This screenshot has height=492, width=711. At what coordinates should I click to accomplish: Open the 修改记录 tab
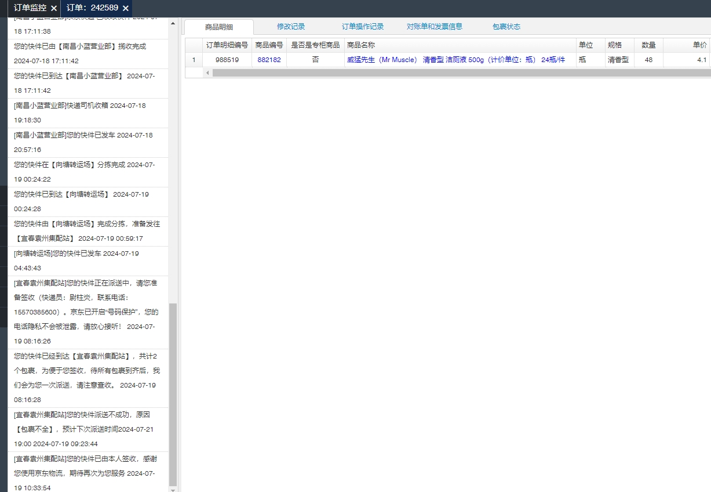tap(291, 27)
